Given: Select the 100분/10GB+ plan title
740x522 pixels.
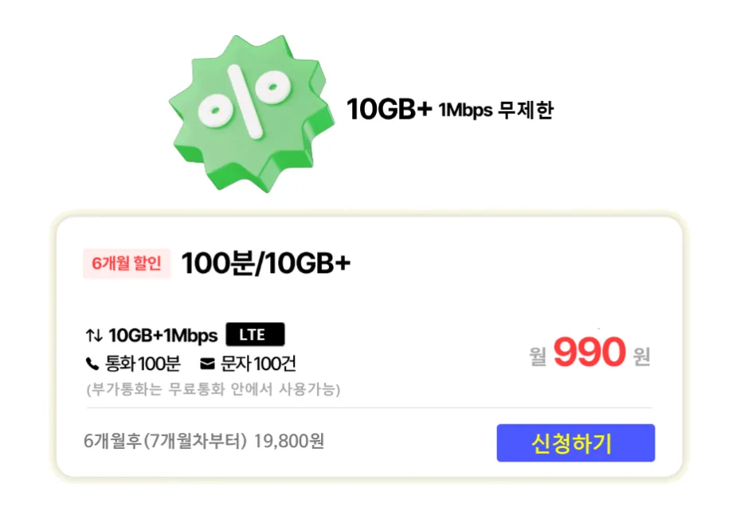Looking at the screenshot, I should [x=266, y=263].
